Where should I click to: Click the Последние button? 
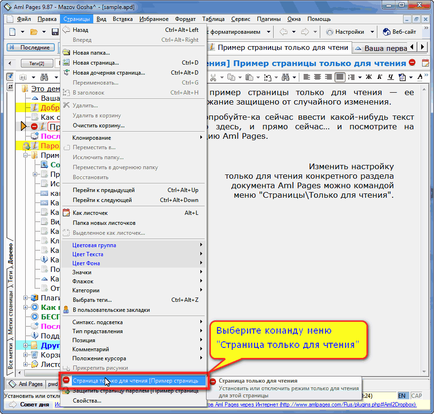pos(30,47)
